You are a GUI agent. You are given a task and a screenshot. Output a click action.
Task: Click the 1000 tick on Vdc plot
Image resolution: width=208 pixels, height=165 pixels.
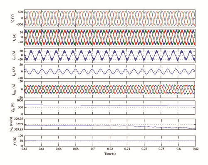coord(20,101)
